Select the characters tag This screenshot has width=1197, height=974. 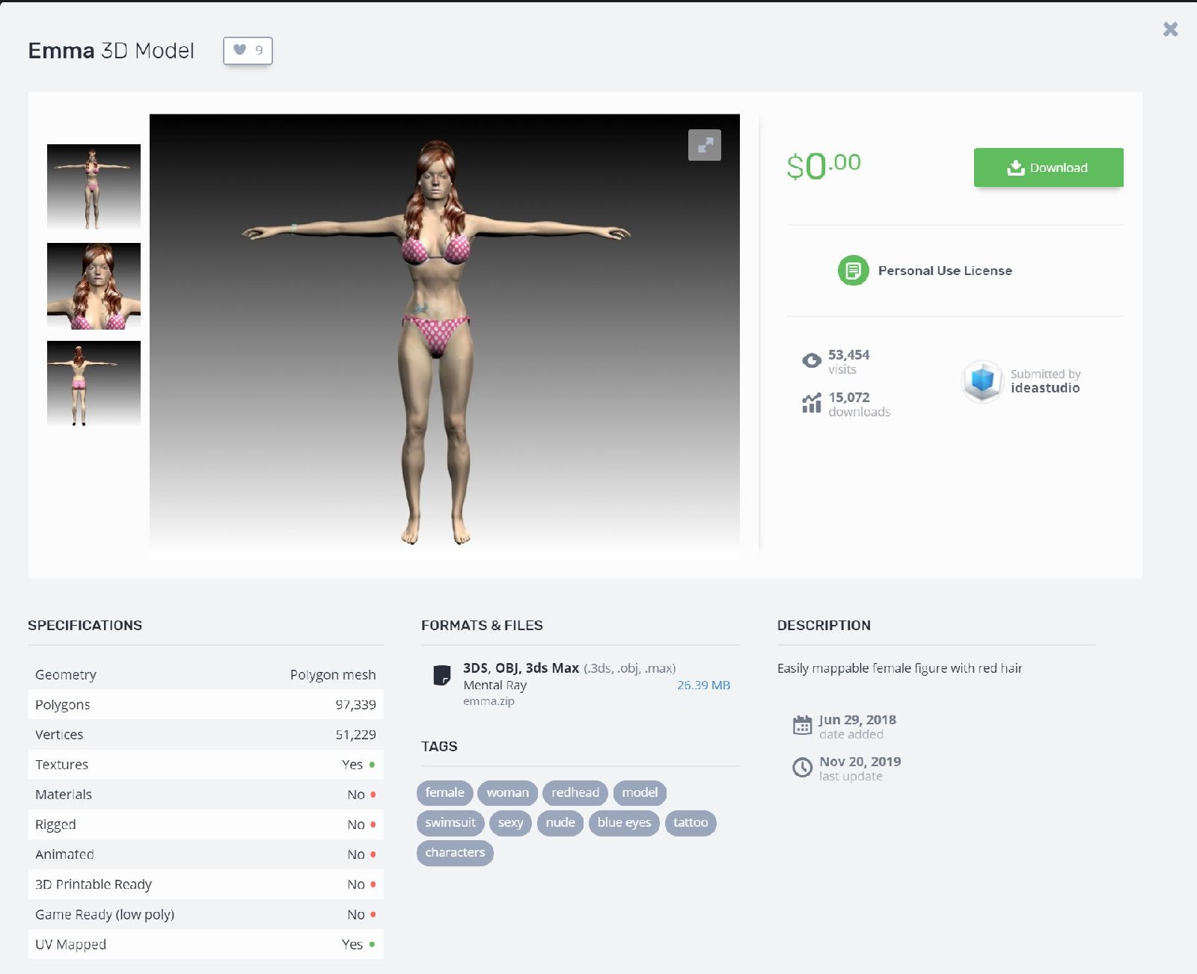click(455, 852)
